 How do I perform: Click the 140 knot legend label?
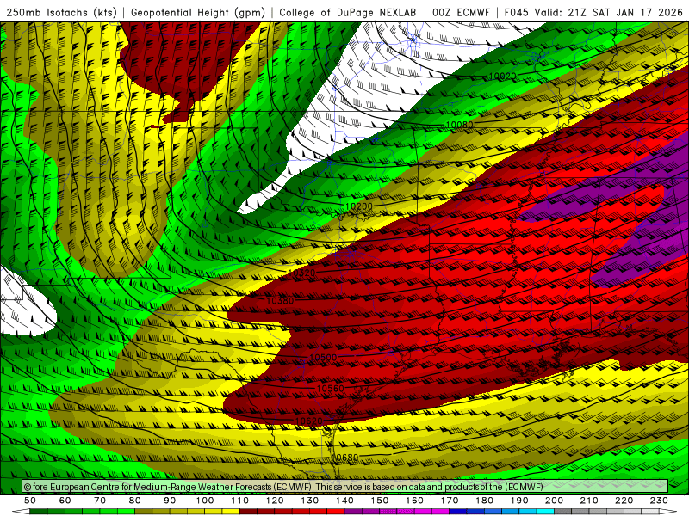(344, 501)
